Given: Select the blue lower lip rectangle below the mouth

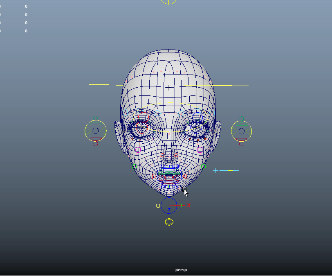Looking at the screenshot, I should (x=169, y=186).
